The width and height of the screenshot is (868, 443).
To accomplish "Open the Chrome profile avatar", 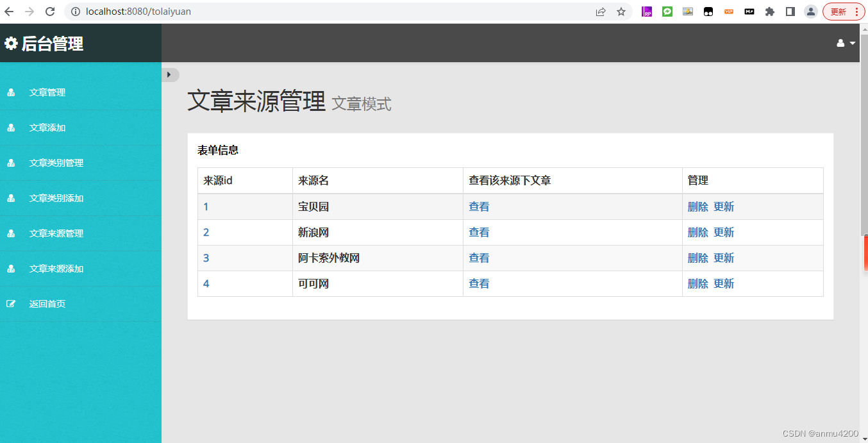I will coord(811,12).
